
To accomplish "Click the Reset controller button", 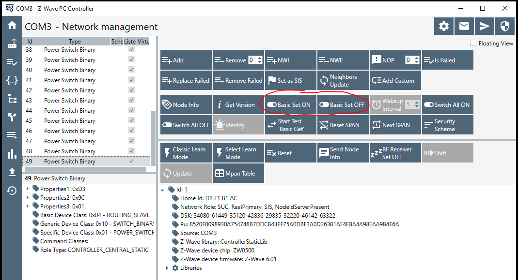I will pos(291,153).
